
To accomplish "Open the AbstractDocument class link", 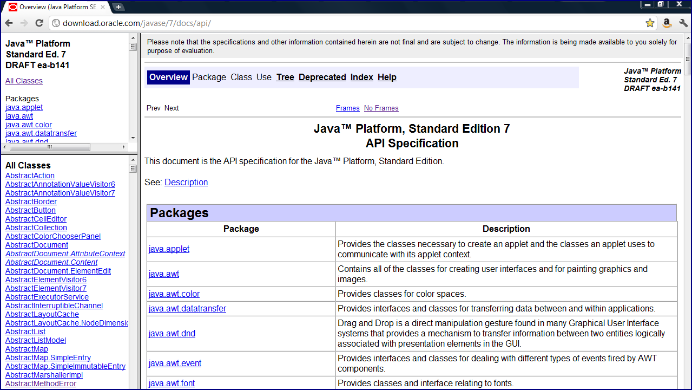I will tap(37, 245).
